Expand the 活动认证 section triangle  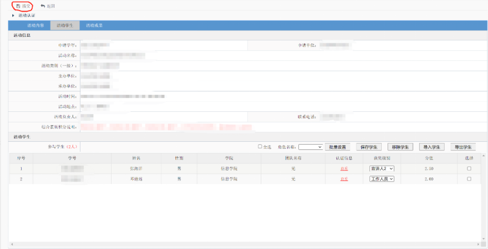(x=13, y=15)
